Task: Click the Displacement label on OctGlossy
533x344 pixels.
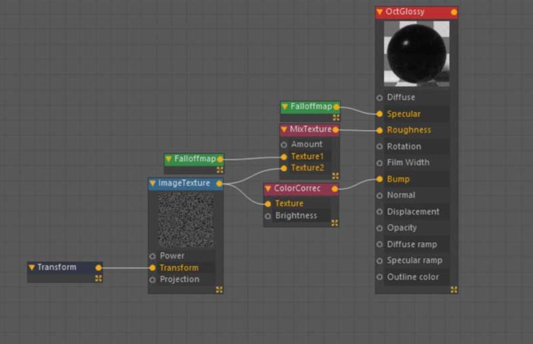Action: pyautogui.click(x=413, y=212)
